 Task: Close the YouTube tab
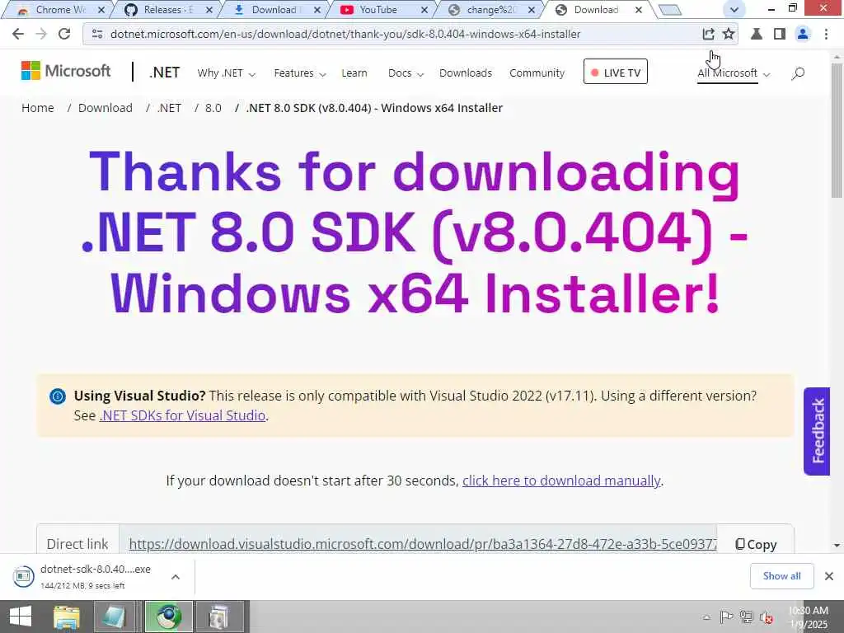(x=424, y=10)
